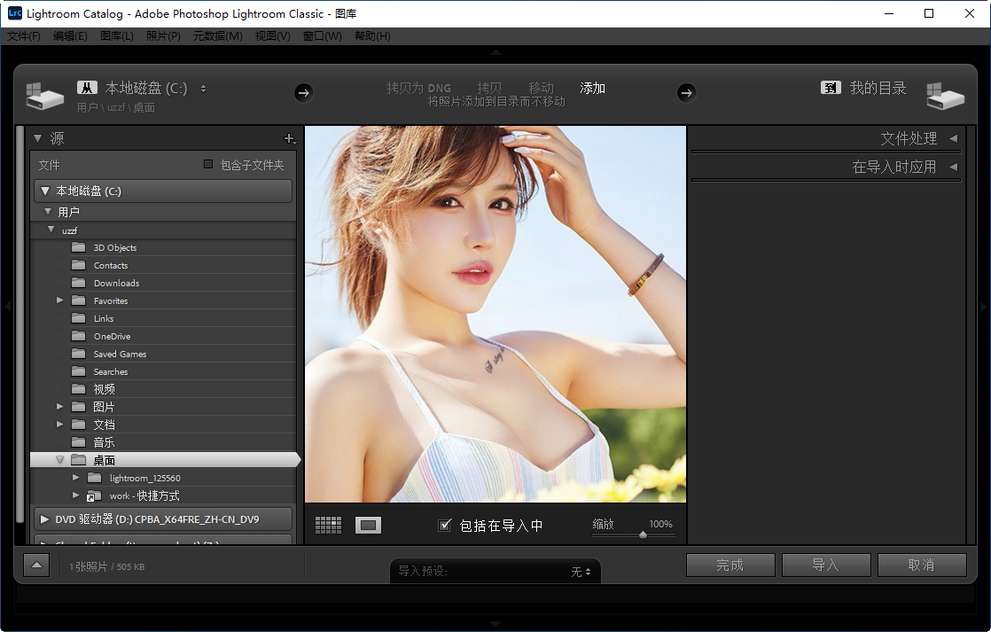Uncheck the 包括在导入中 checkbox
991x632 pixels.
[445, 525]
